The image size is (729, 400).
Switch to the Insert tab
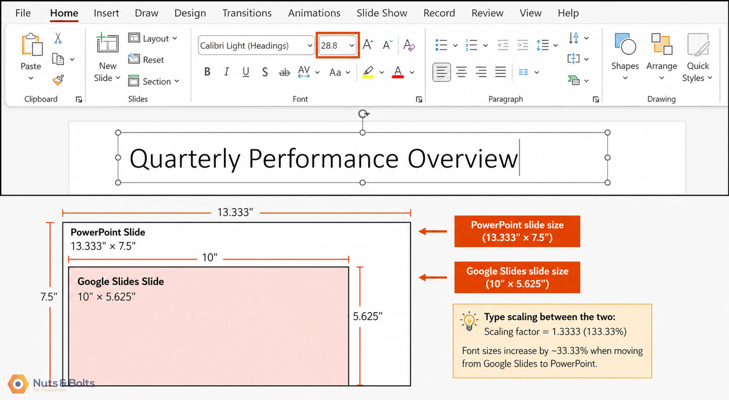106,13
